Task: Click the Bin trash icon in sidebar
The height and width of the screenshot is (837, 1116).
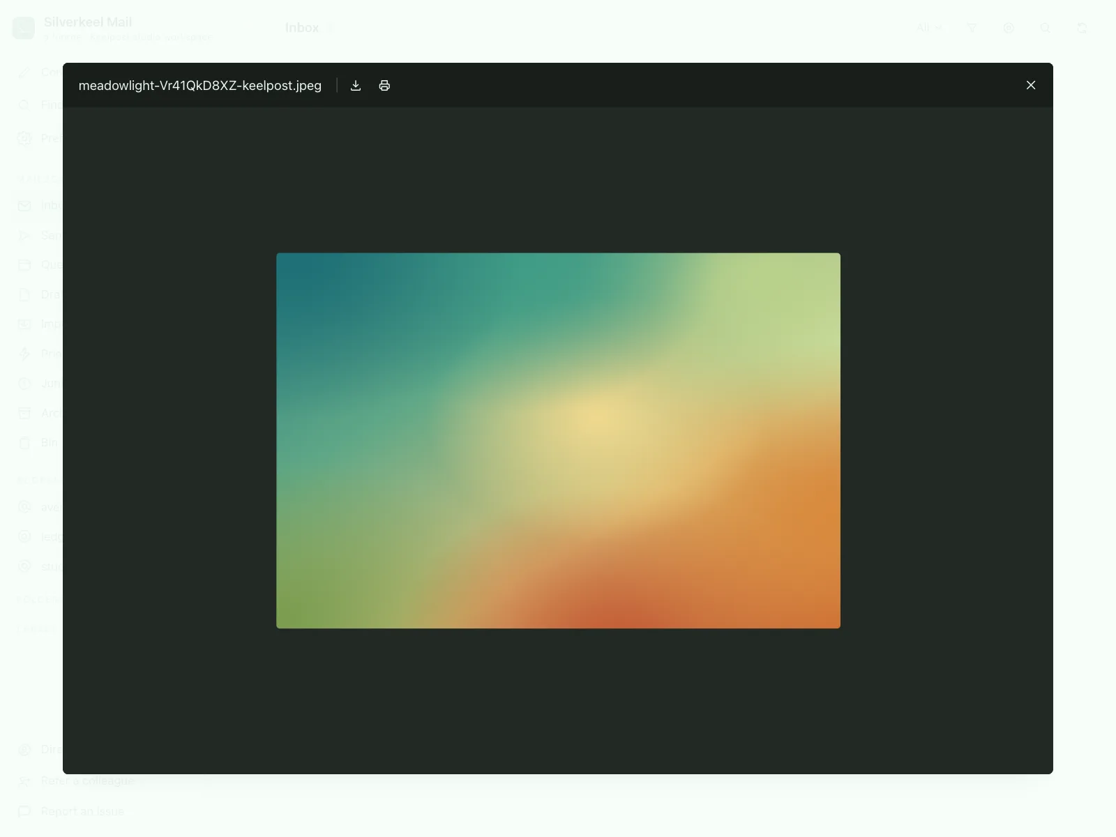Action: [24, 443]
